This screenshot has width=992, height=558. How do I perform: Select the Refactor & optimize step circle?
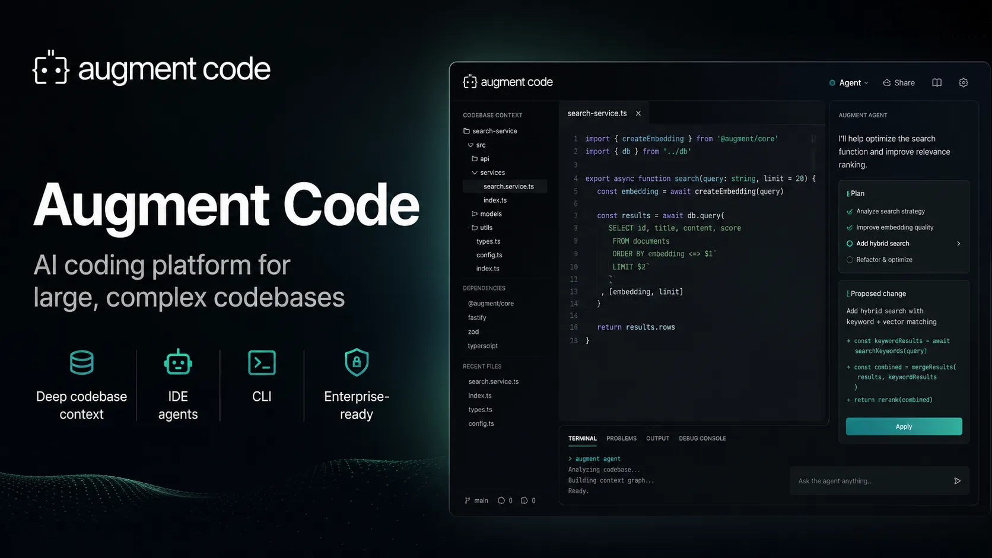[850, 260]
